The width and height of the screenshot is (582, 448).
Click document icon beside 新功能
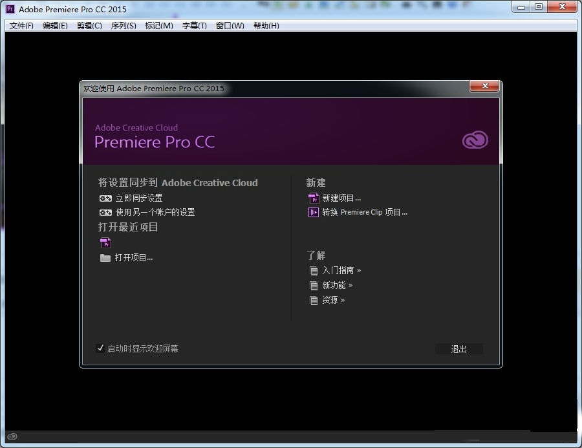314,286
